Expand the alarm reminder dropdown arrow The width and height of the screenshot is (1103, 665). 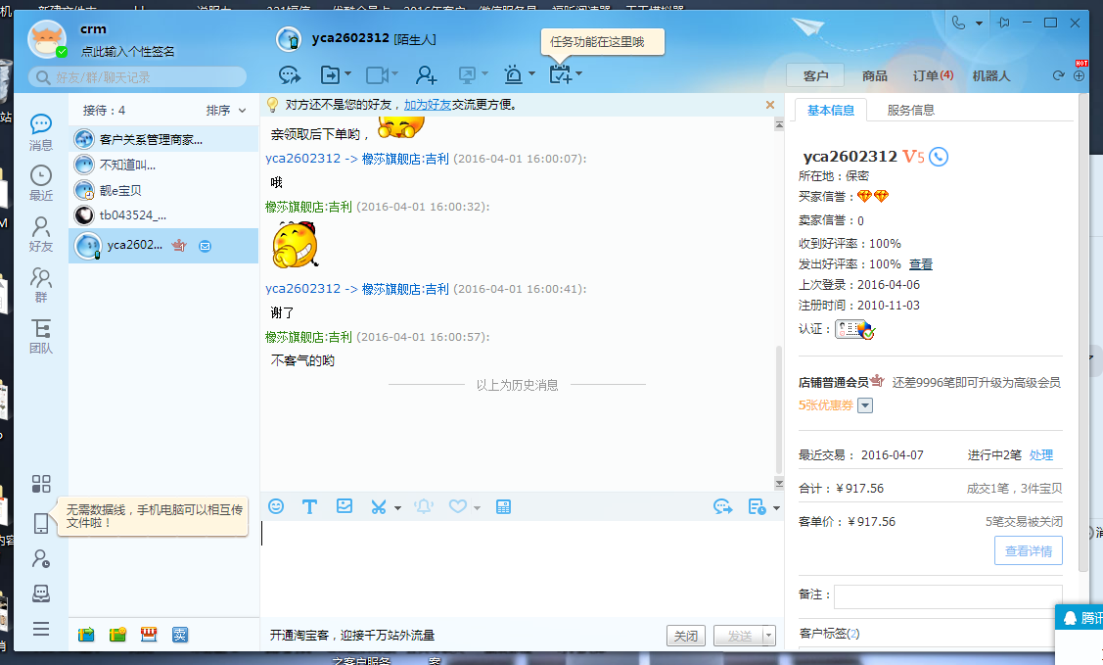click(531, 73)
